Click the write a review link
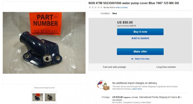Screen dimensions: 193x104 click(122, 7)
